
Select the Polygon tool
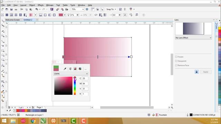pos(3,60)
